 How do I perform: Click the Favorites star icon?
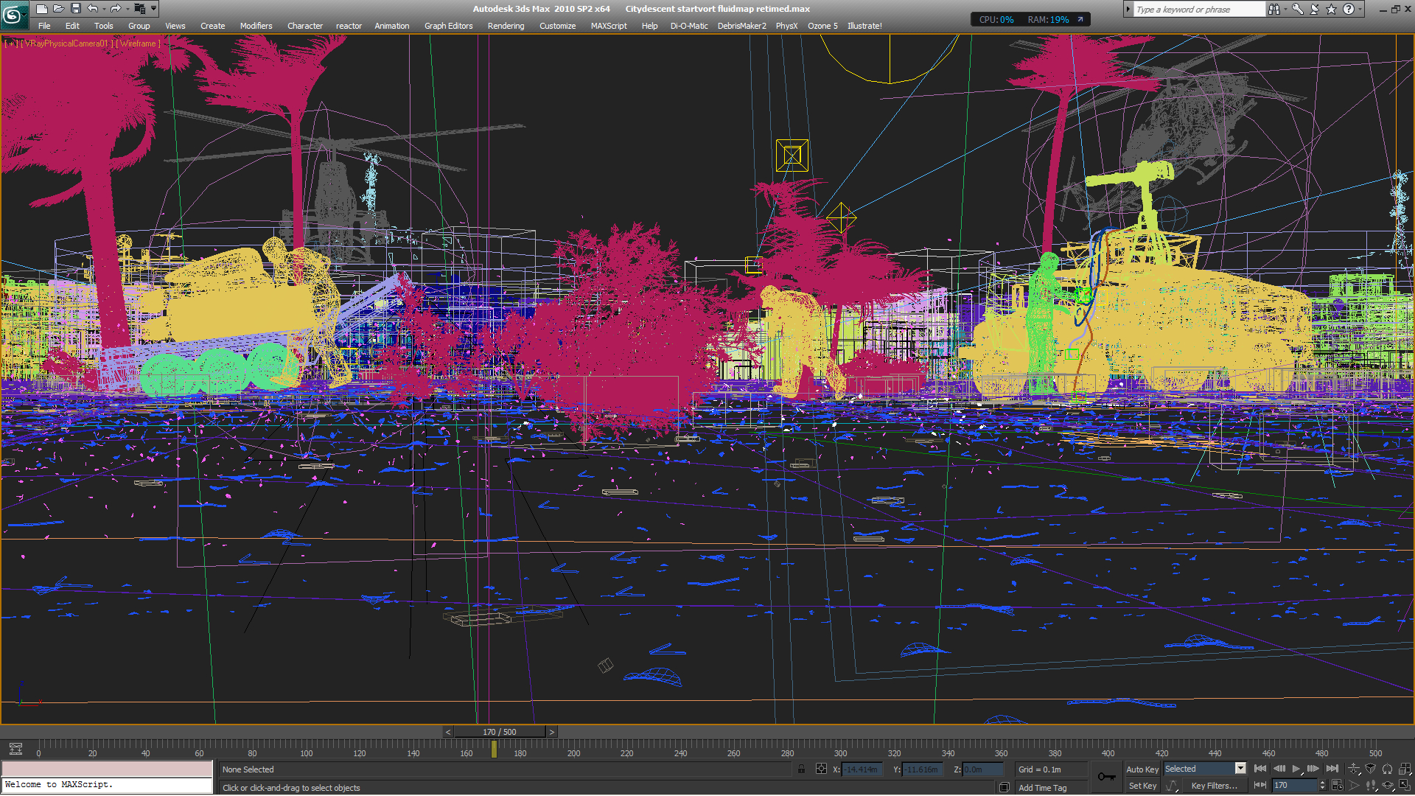1331,10
